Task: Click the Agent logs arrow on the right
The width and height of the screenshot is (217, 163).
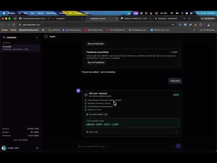Action: click(176, 132)
